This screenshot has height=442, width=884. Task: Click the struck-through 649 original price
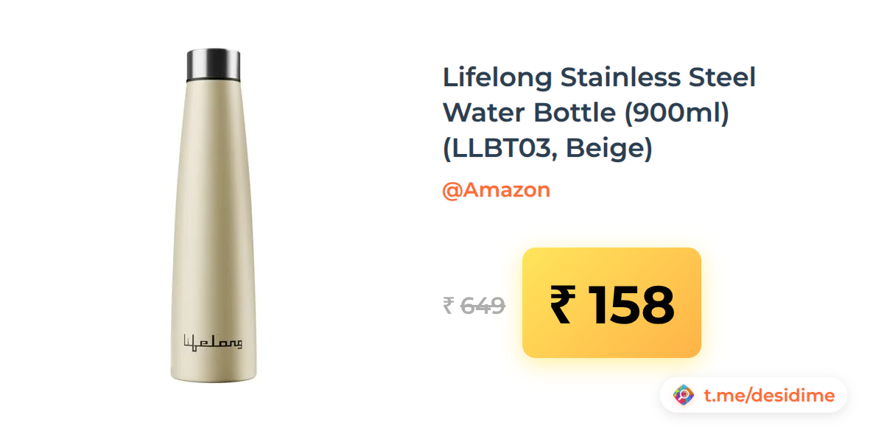pos(483,305)
